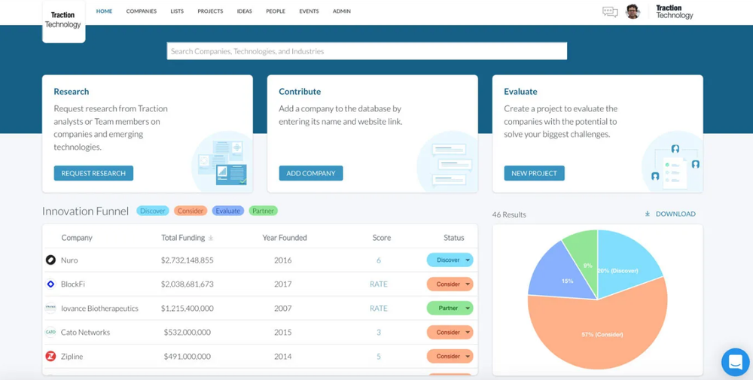Click the Company column header

point(77,238)
